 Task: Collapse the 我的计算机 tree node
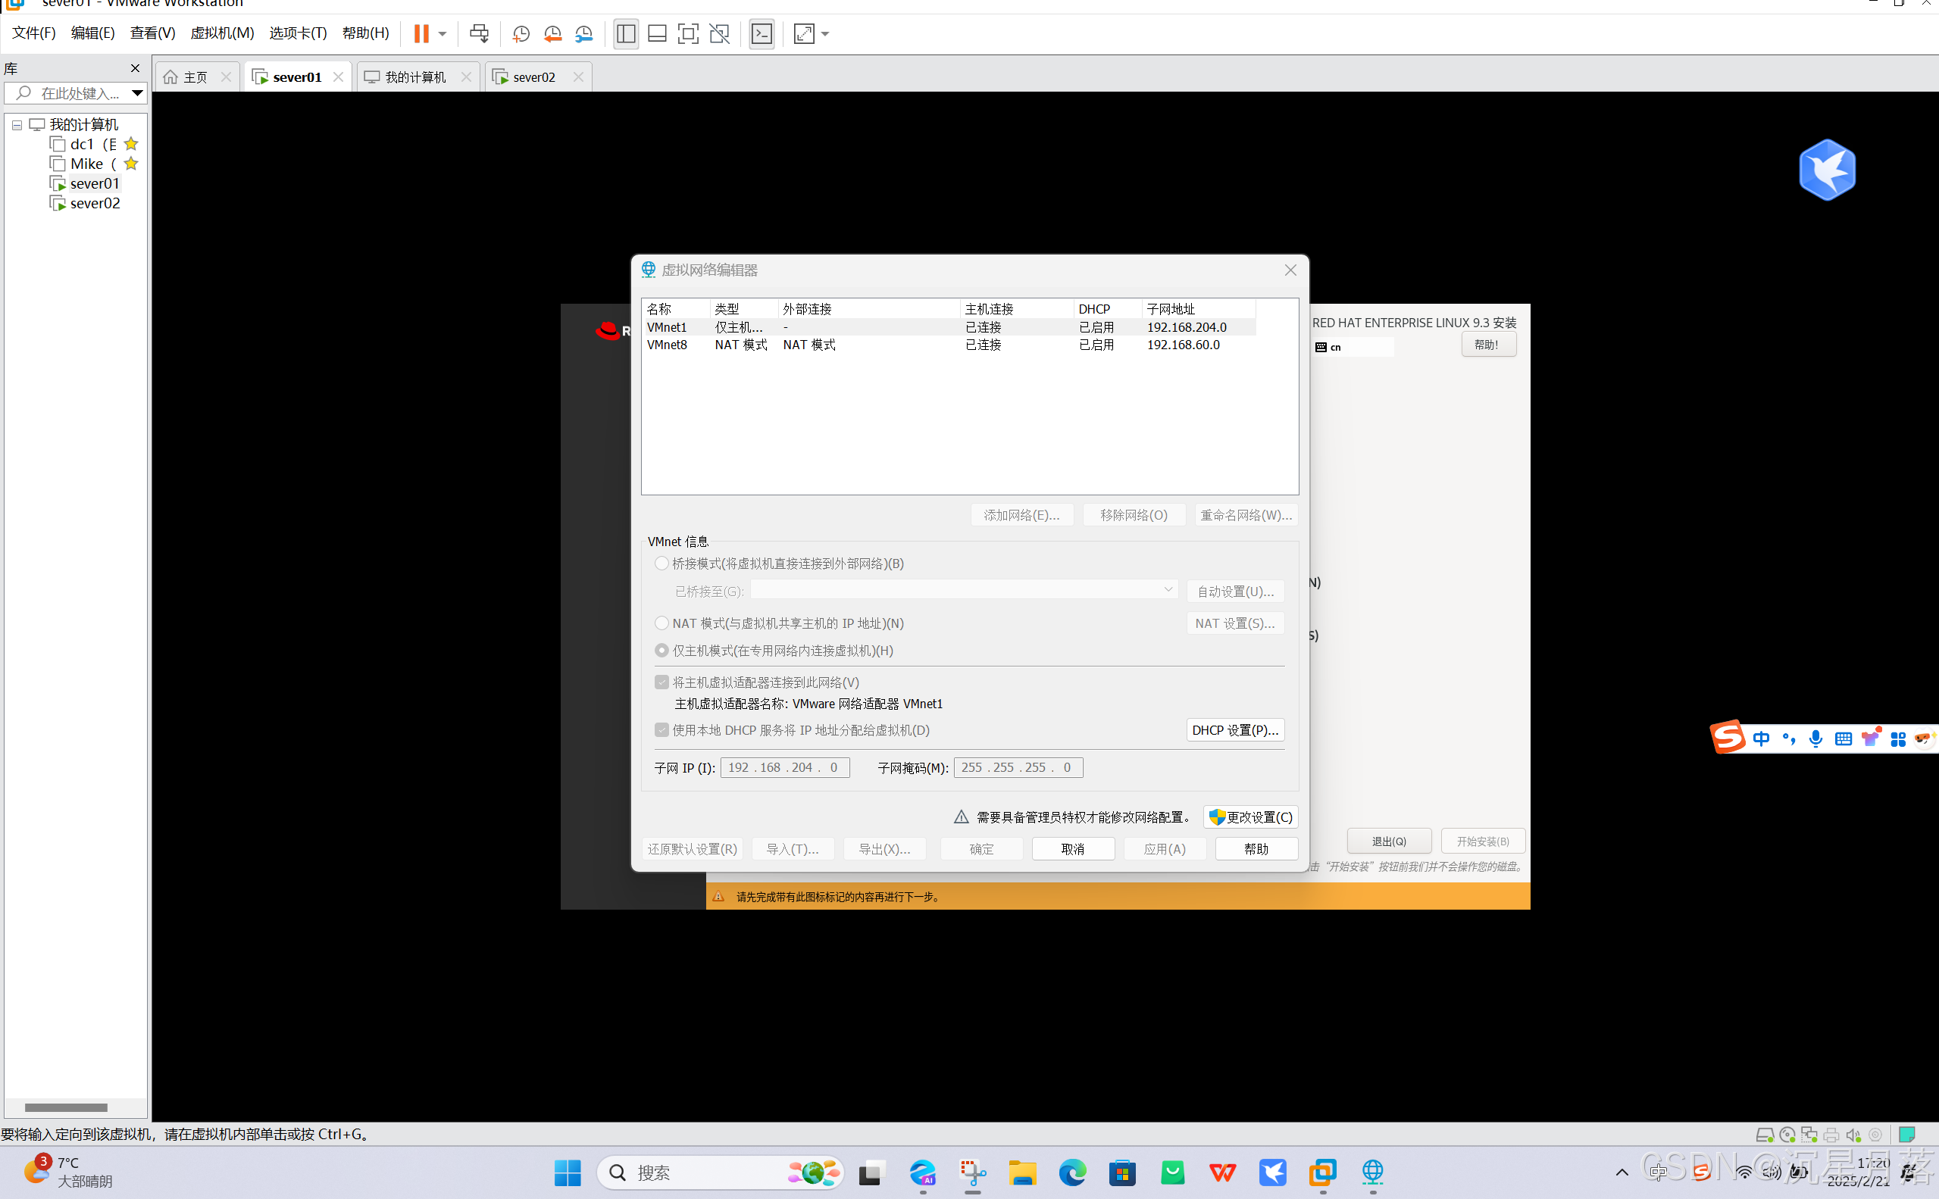click(17, 124)
